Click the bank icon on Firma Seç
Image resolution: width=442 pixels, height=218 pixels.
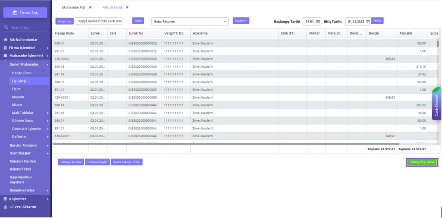(x=15, y=13)
